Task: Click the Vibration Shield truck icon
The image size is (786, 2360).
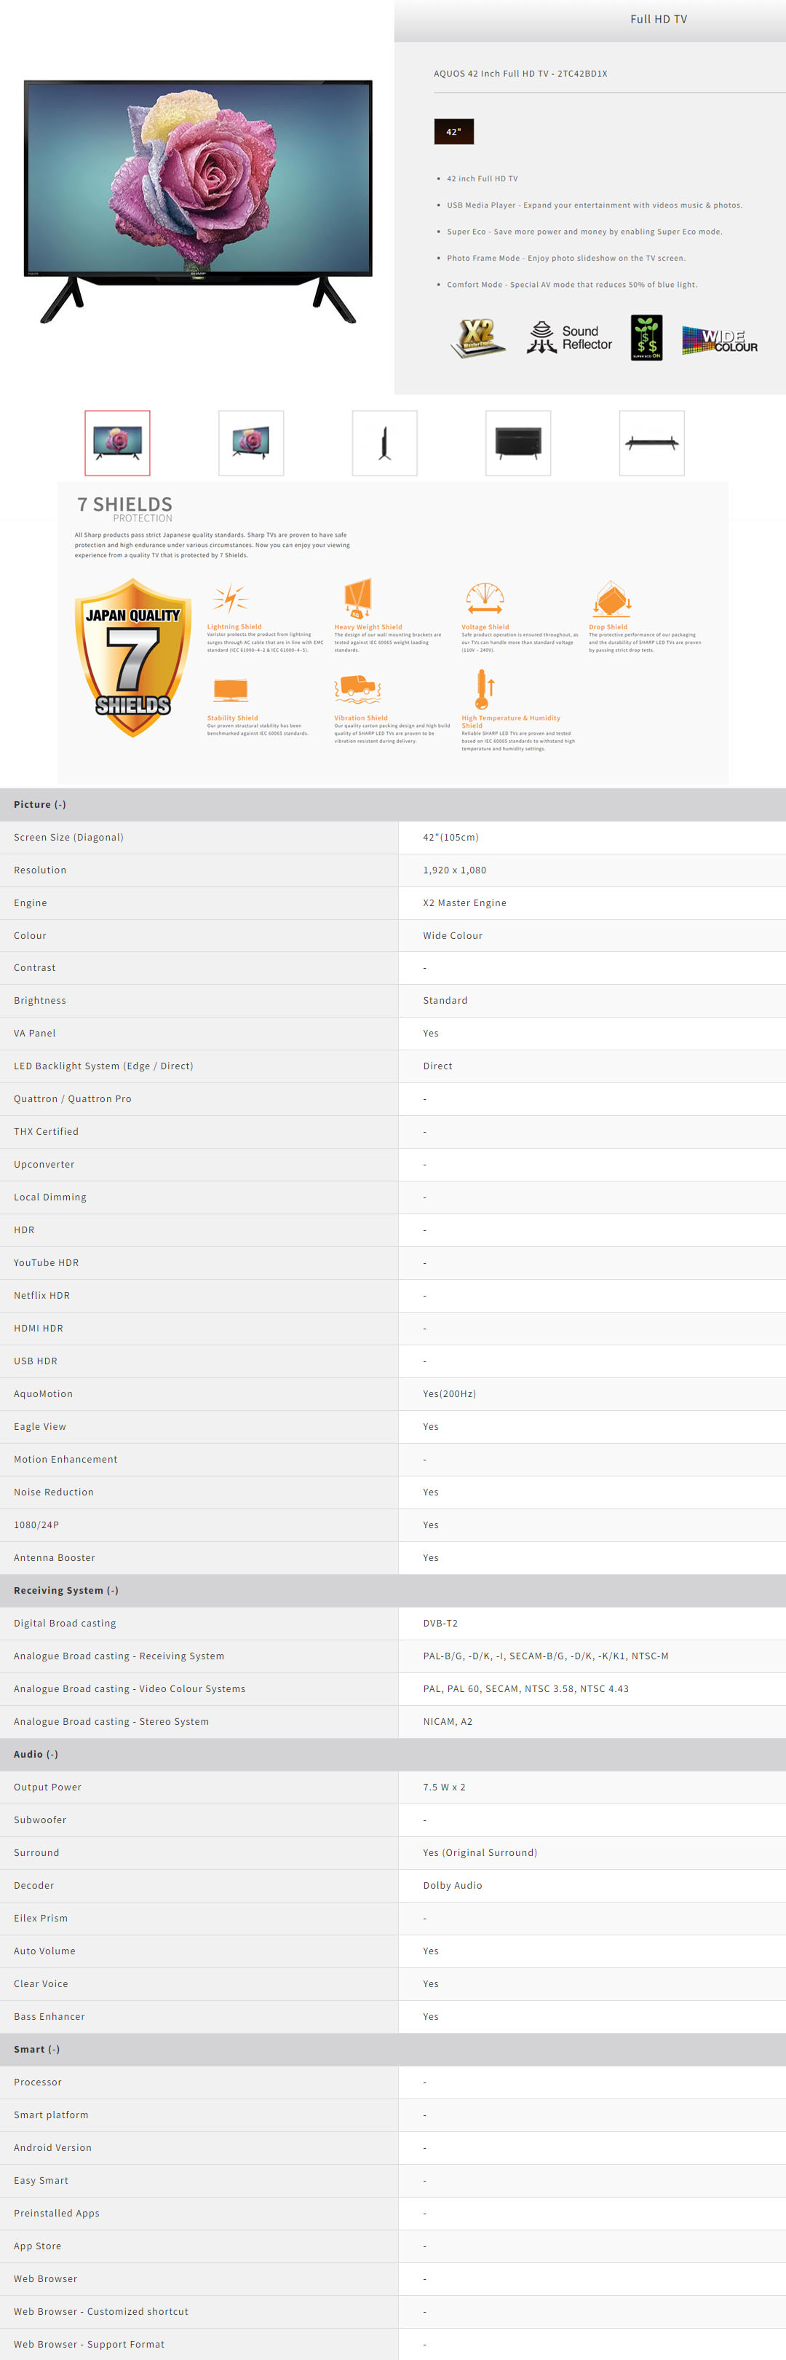Action: pyautogui.click(x=357, y=689)
